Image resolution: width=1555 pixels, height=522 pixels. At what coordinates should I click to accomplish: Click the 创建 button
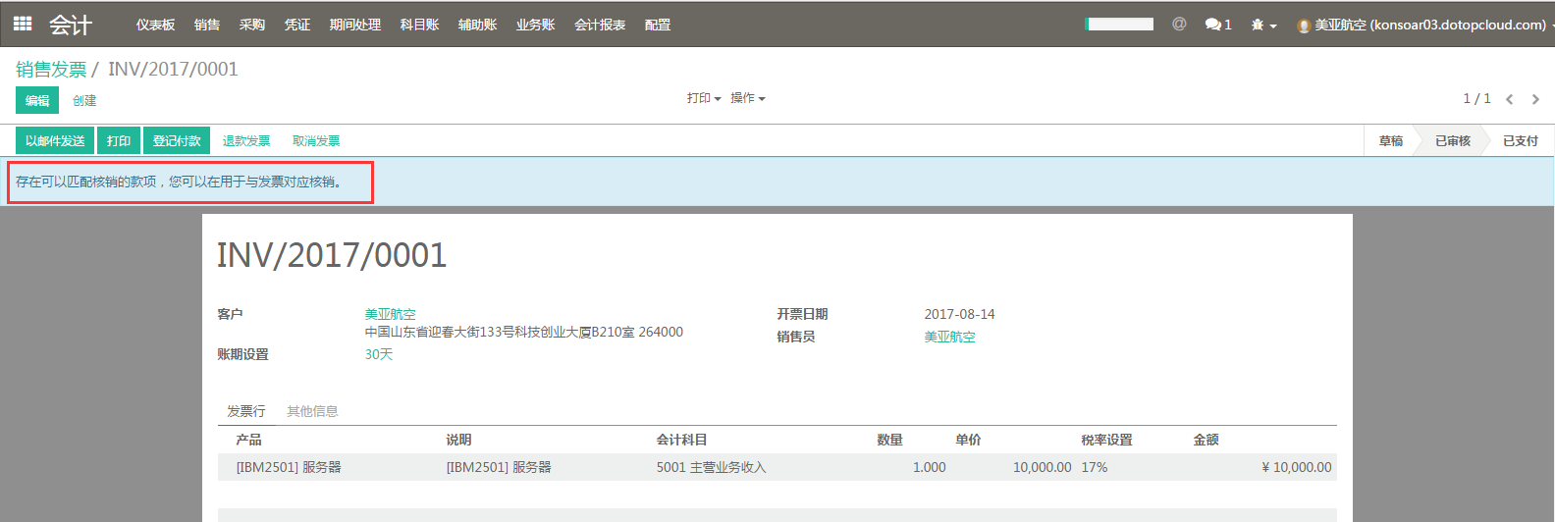[84, 100]
